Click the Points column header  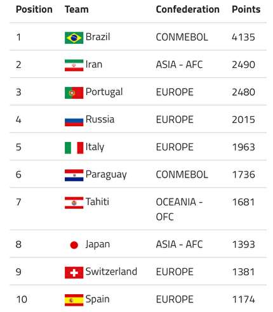246,10
